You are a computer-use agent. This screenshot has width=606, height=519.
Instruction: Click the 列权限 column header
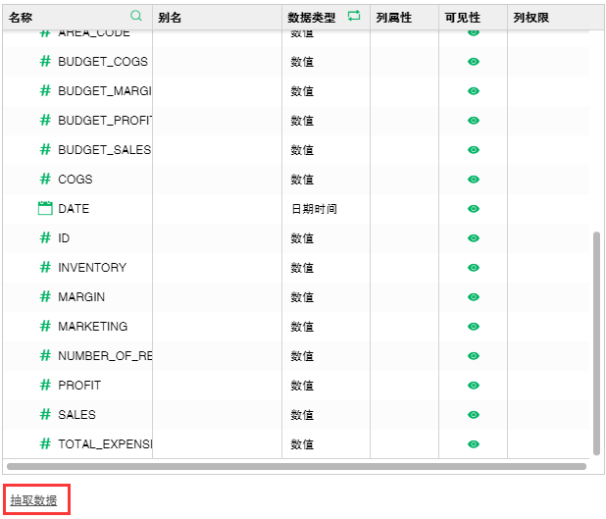pyautogui.click(x=530, y=18)
